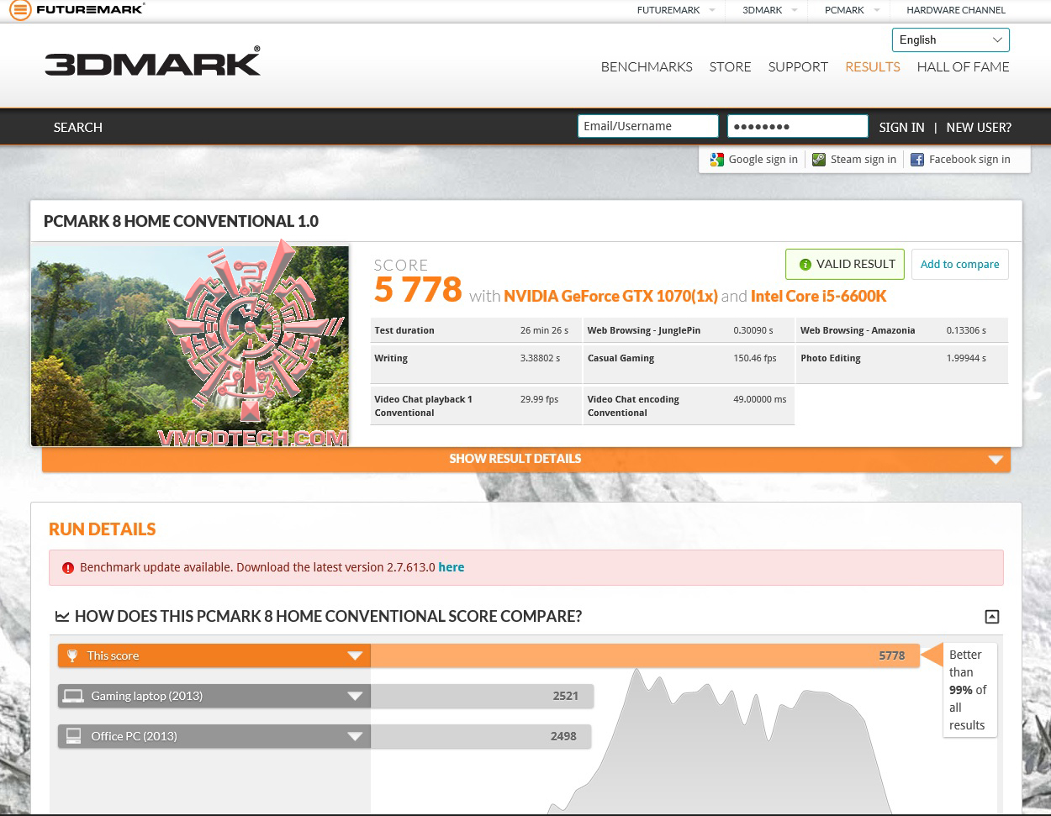The width and height of the screenshot is (1051, 816).
Task: Click the PCMARK 8 HOME CONVENTIONAL 1.0 title
Action: click(x=182, y=222)
